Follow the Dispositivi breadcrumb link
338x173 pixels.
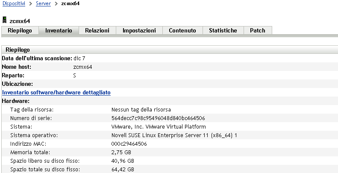tap(13, 3)
